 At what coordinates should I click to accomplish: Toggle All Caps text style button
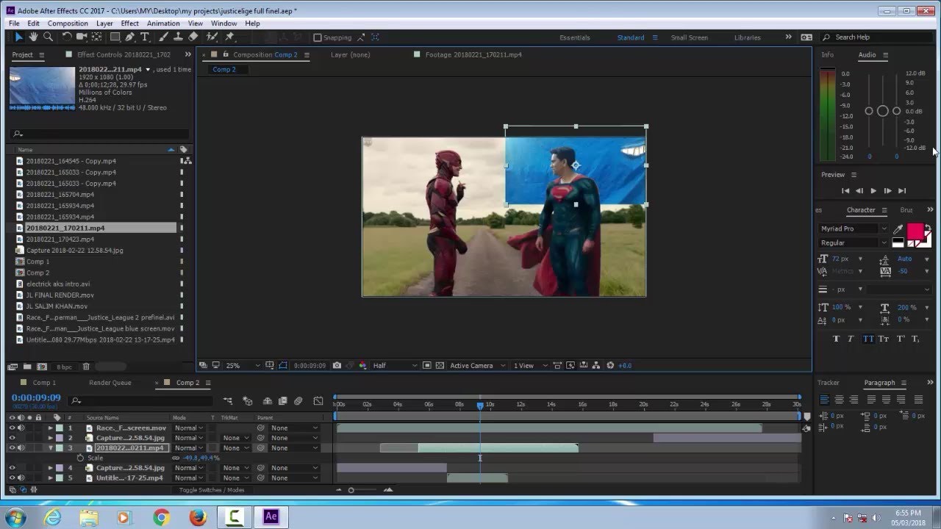(867, 339)
